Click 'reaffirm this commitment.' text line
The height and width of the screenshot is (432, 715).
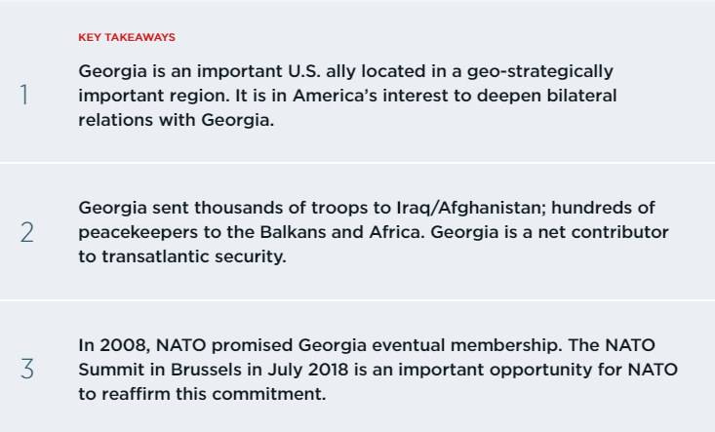point(214,394)
